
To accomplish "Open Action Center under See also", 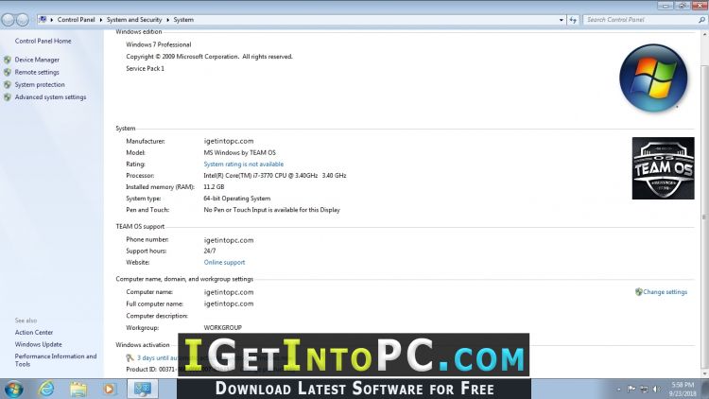I will coord(34,333).
